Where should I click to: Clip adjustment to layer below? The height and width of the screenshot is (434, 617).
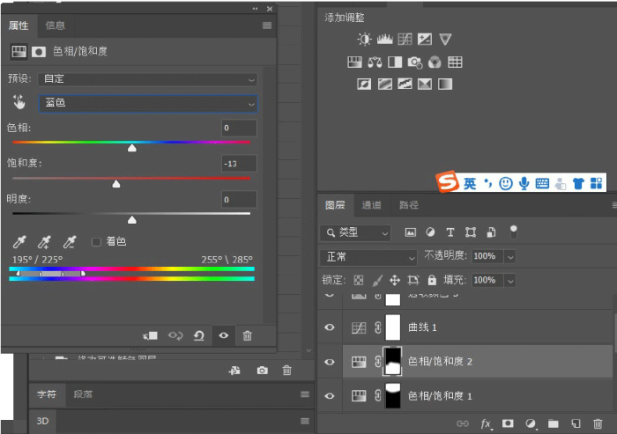pos(150,335)
